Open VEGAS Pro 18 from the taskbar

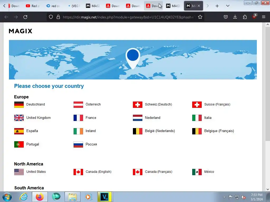(104, 197)
